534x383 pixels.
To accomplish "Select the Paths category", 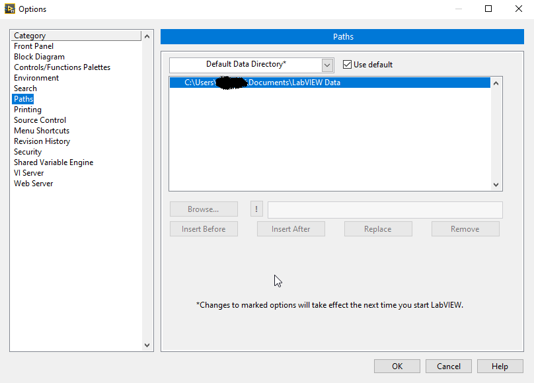I will (23, 99).
